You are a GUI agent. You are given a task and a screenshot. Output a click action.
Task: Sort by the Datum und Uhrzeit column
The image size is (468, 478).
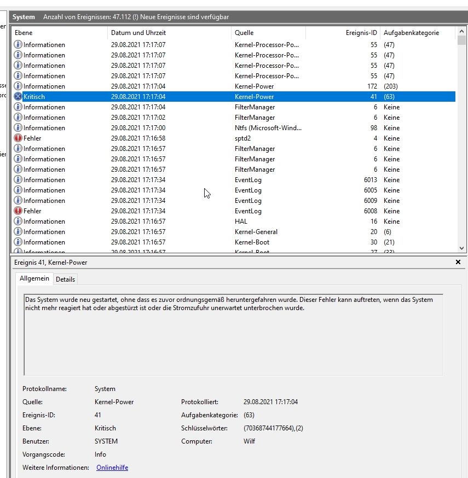tap(169, 33)
